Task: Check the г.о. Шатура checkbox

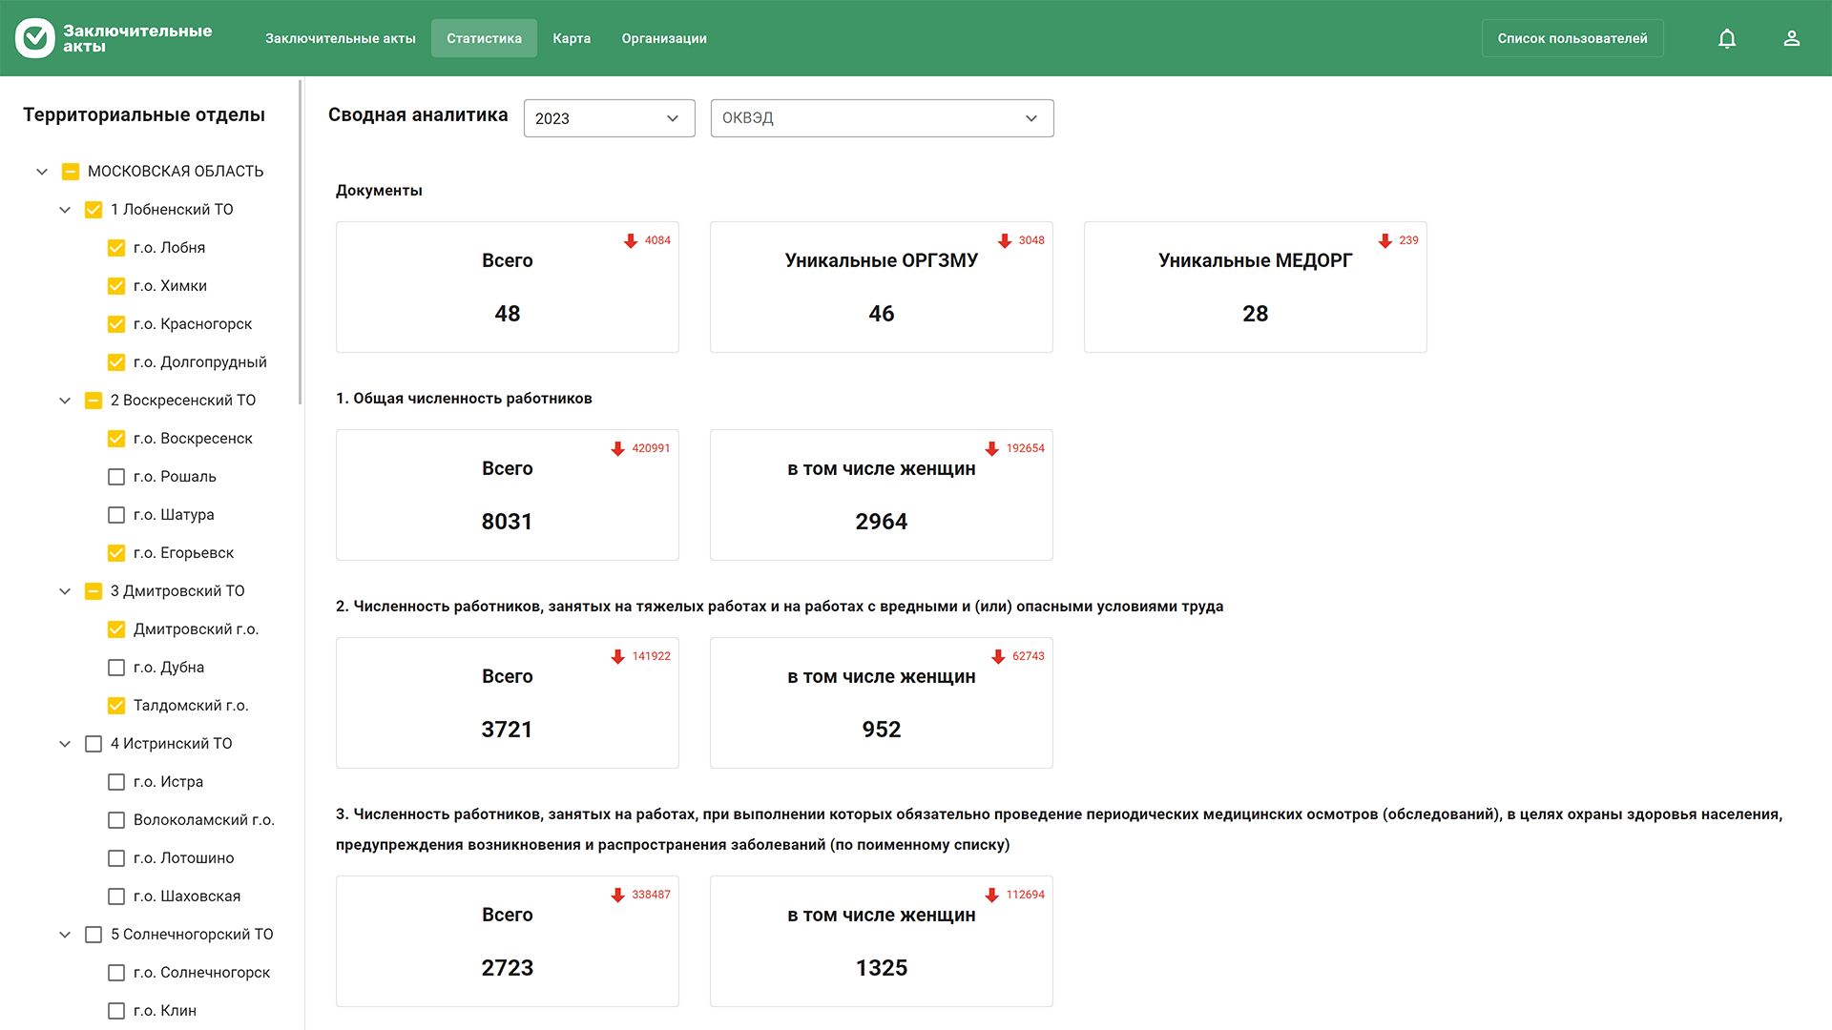Action: 116,515
